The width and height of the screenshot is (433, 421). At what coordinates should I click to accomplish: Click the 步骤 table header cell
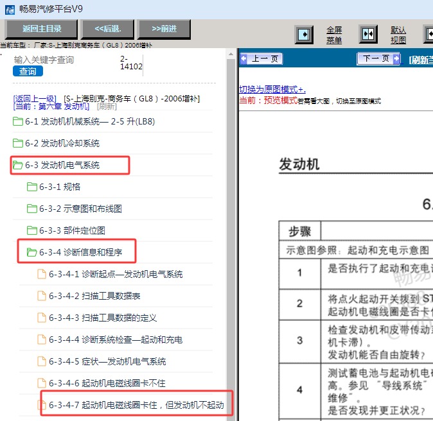click(299, 231)
